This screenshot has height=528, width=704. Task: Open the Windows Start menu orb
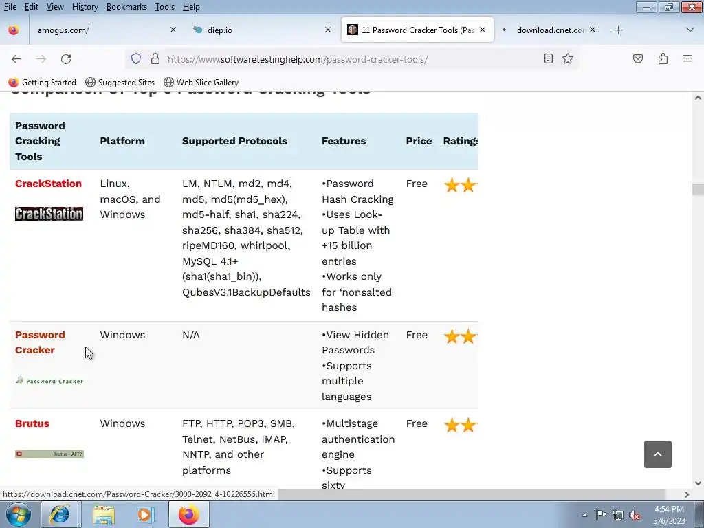[19, 514]
